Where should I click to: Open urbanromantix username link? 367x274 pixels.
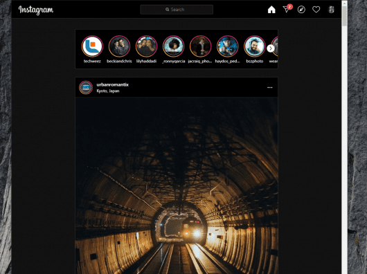coord(113,84)
